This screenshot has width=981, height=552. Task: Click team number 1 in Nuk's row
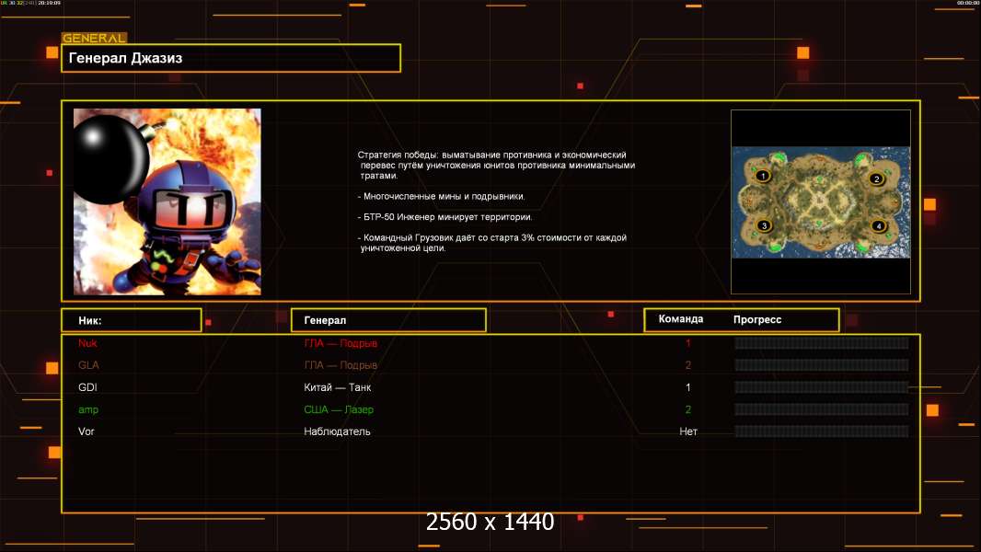click(688, 343)
